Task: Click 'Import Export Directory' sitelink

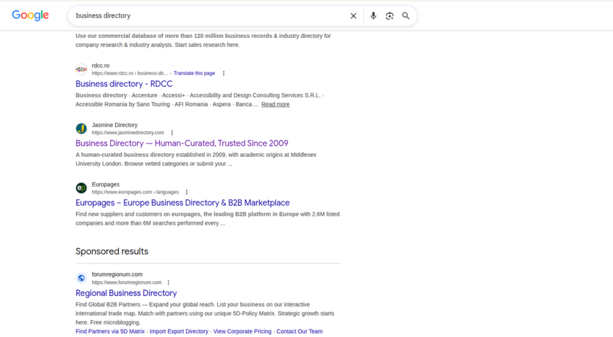Action: [179, 331]
